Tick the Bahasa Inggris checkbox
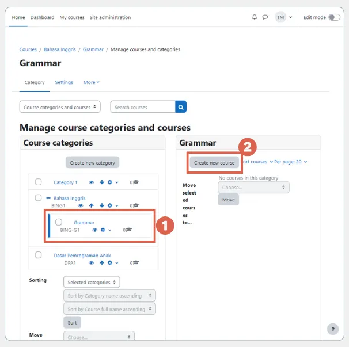This screenshot has height=347, width=349. [x=38, y=197]
